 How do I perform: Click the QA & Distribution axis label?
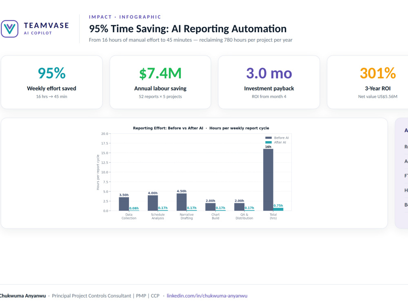click(244, 217)
